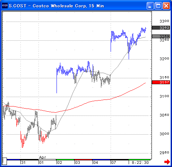Click the 07 date marker on time axis
172x167 pixels.
point(113,162)
